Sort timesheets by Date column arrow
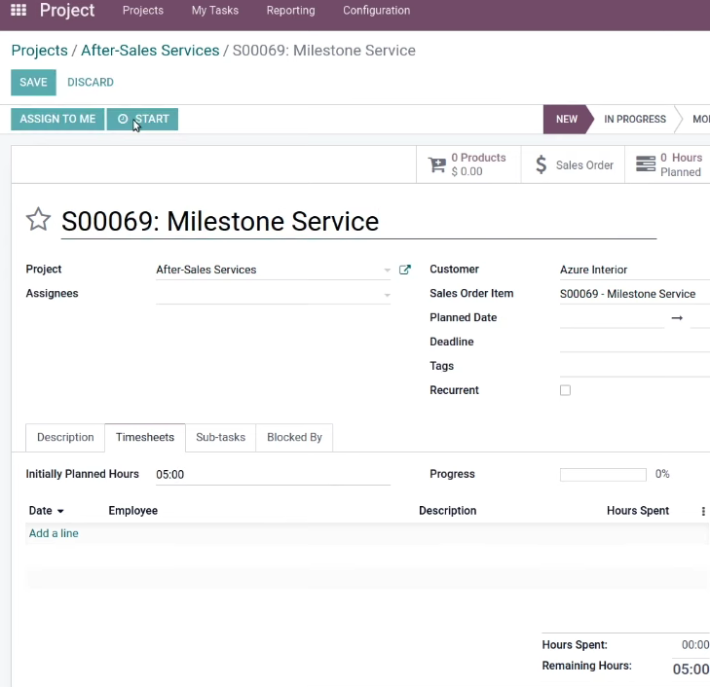Viewport: 710px width, 687px height. (x=60, y=511)
